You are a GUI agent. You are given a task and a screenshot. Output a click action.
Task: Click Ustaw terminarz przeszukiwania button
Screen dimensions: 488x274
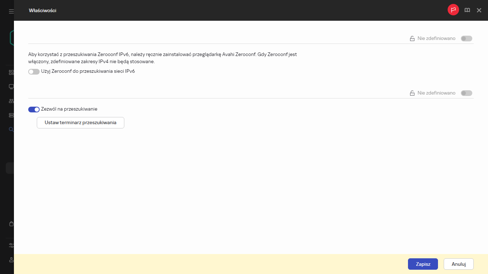(x=80, y=123)
